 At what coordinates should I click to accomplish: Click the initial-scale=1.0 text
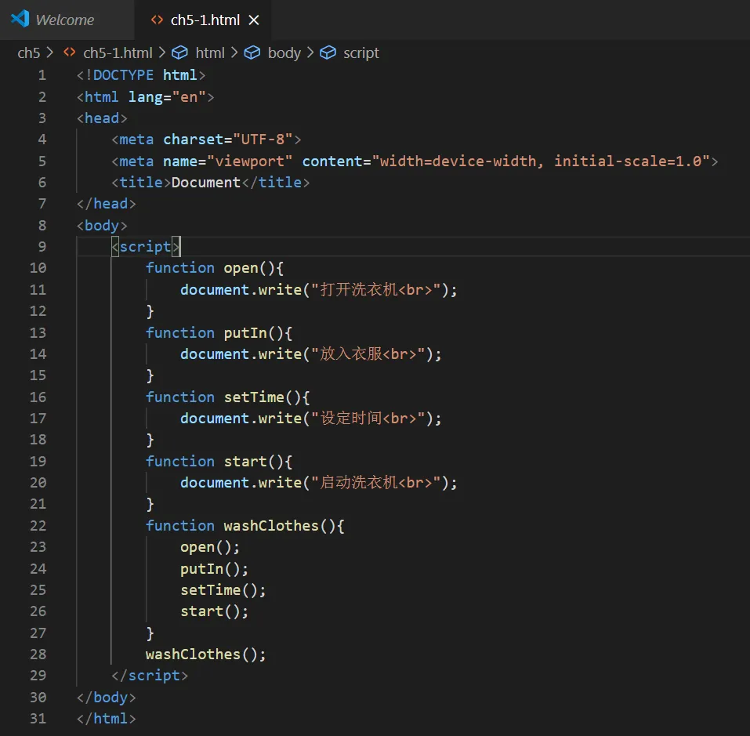click(x=628, y=161)
